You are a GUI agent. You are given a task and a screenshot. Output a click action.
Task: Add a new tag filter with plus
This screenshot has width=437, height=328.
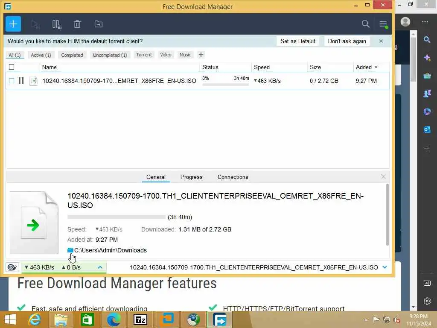(201, 55)
